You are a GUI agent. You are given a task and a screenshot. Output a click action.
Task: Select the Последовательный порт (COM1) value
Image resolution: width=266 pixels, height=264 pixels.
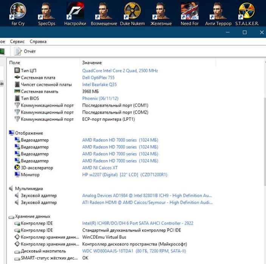tap(115, 105)
